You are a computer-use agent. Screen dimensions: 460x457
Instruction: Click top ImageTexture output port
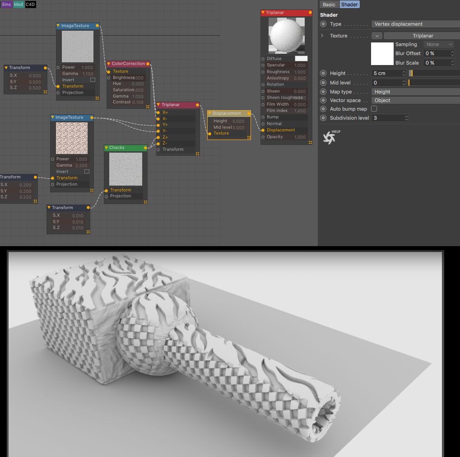coord(97,26)
